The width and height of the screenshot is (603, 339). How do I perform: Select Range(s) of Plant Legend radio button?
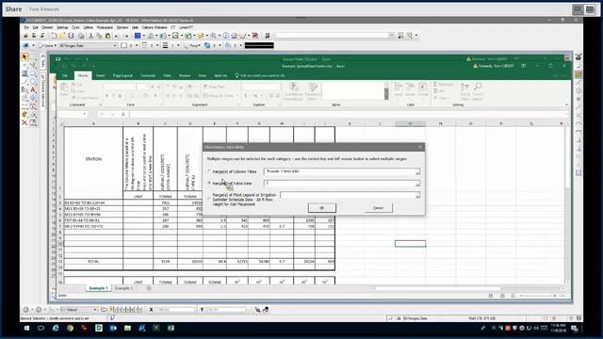[x=209, y=199]
